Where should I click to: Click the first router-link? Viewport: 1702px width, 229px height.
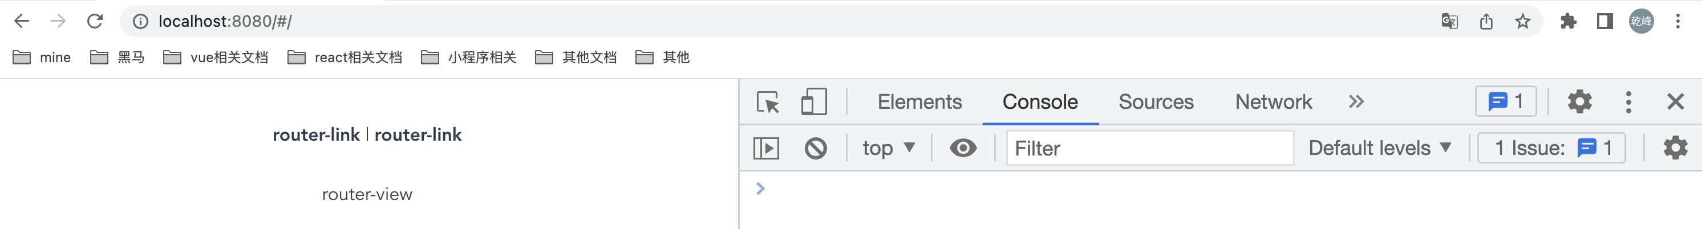click(x=316, y=134)
